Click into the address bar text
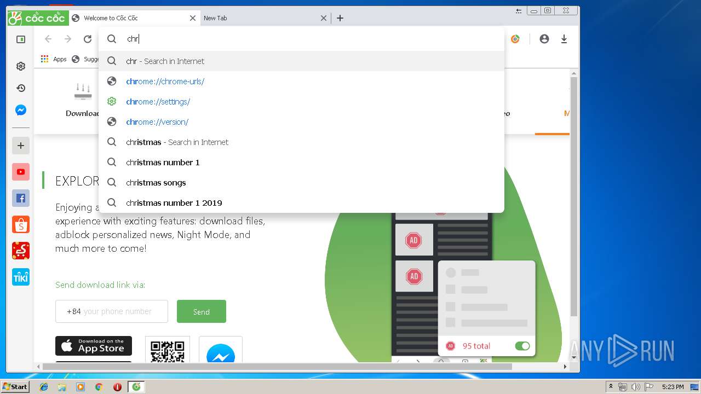The height and width of the screenshot is (394, 701). click(x=133, y=39)
